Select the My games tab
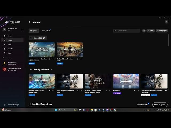 (34, 31)
